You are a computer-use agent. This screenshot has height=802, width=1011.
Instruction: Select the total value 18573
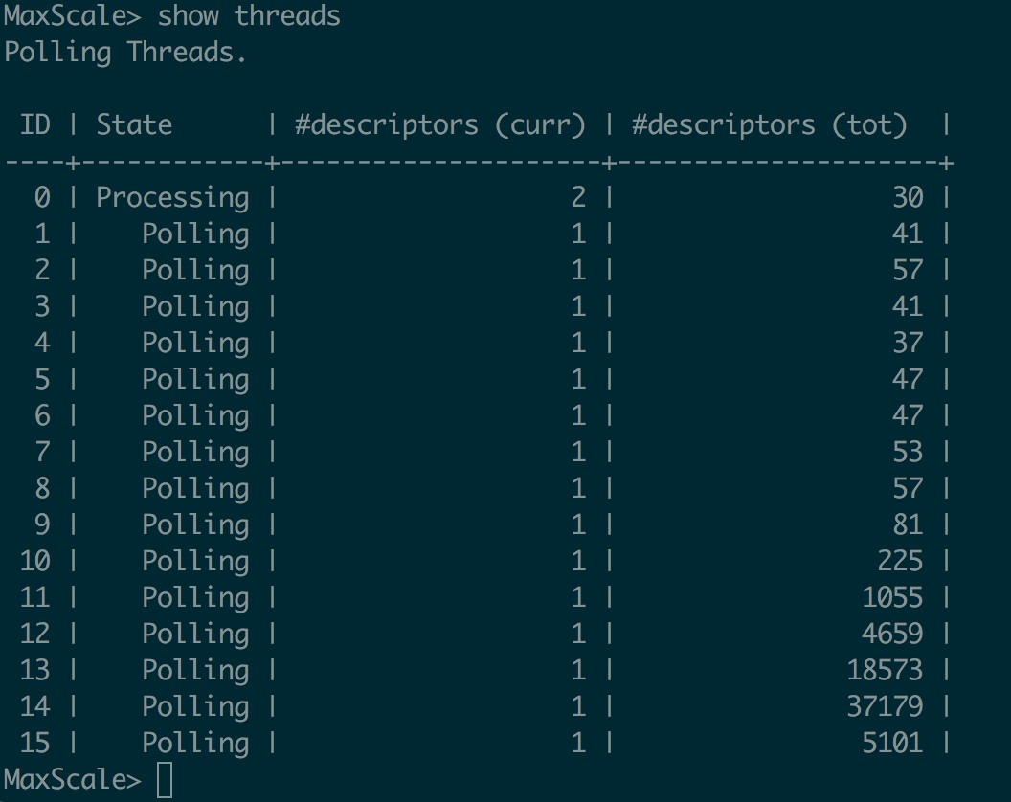pyautogui.click(x=885, y=670)
